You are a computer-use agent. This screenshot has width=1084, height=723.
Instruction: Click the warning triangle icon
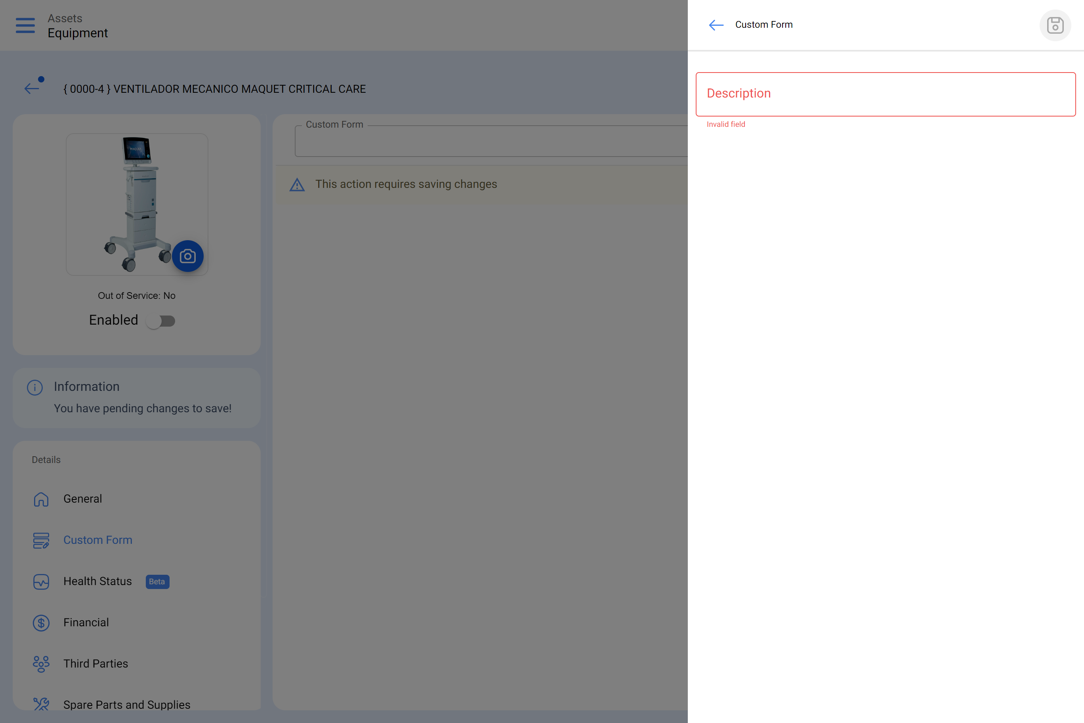297,185
